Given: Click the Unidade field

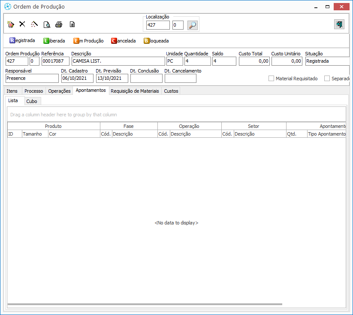Looking at the screenshot, I should click(x=175, y=61).
